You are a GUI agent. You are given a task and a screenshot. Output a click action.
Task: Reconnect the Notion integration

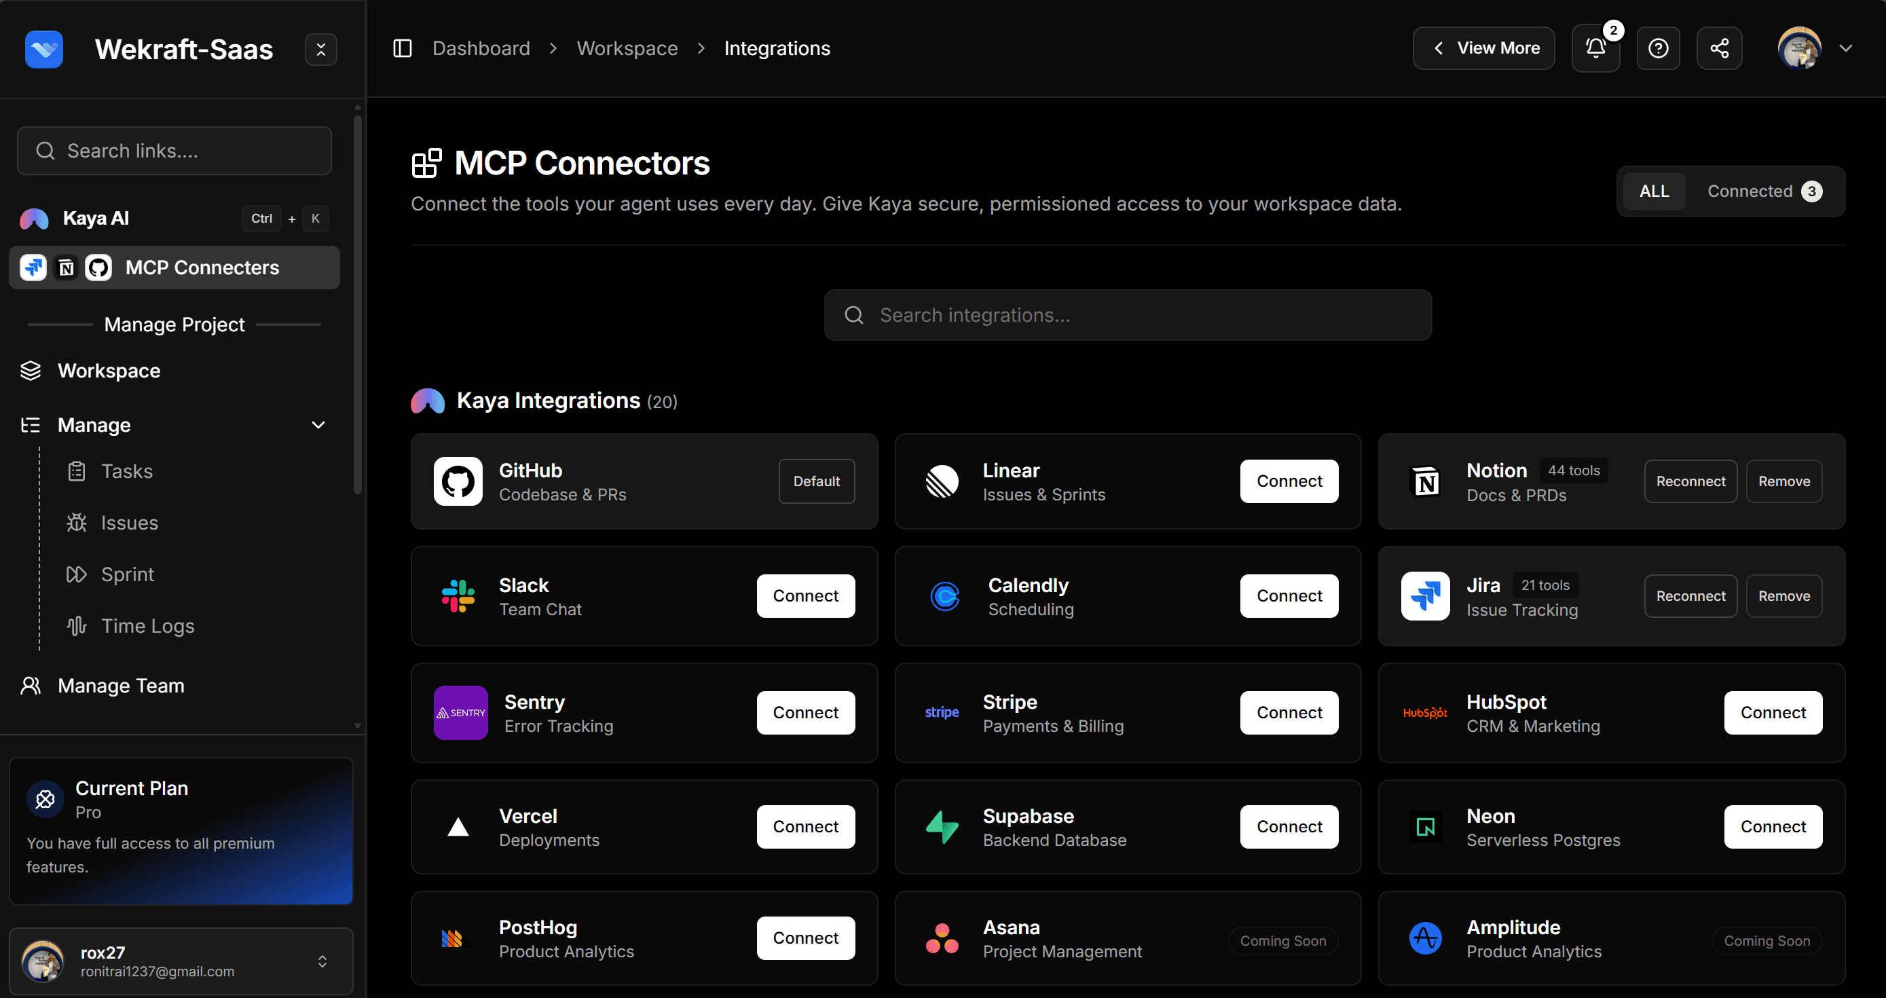point(1690,481)
